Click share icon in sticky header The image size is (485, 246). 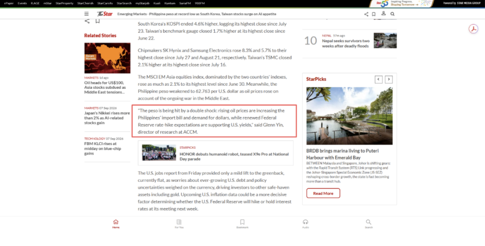[x=366, y=14]
